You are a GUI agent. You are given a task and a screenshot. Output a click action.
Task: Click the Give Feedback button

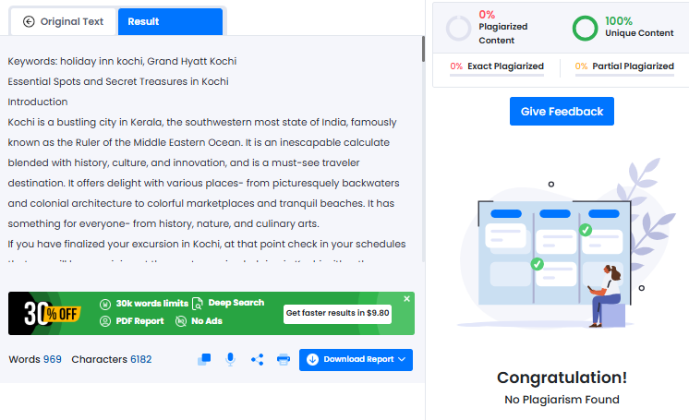(x=562, y=112)
